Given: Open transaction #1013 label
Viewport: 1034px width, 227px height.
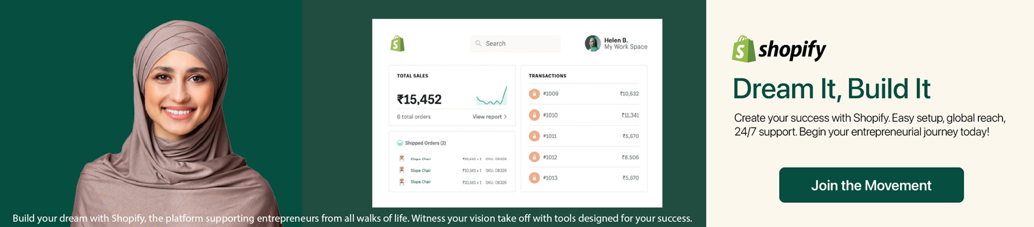Looking at the screenshot, I should pos(550,178).
